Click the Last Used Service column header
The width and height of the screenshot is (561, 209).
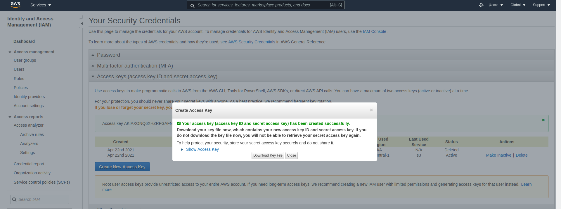pos(419,142)
